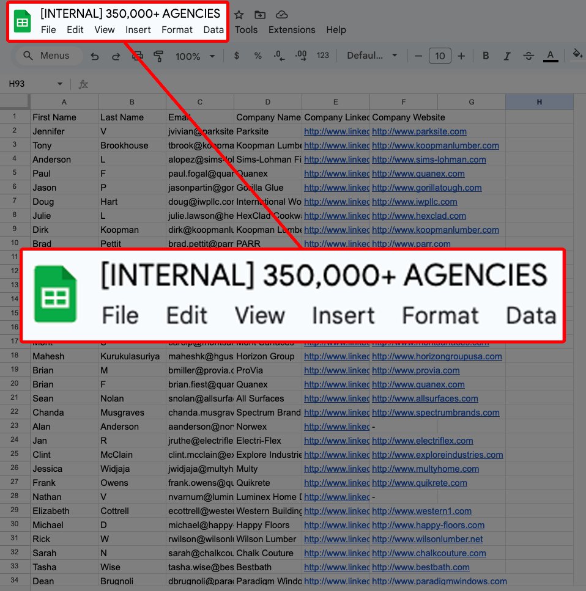Open the hexclad.com link

coord(419,216)
